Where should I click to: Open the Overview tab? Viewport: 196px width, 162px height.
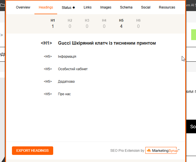click(x=23, y=7)
